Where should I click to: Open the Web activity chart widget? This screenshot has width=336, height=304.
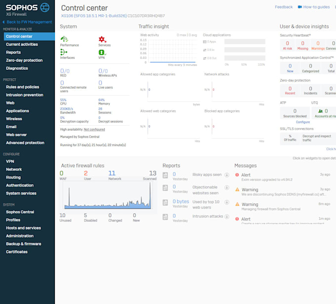coord(168,50)
